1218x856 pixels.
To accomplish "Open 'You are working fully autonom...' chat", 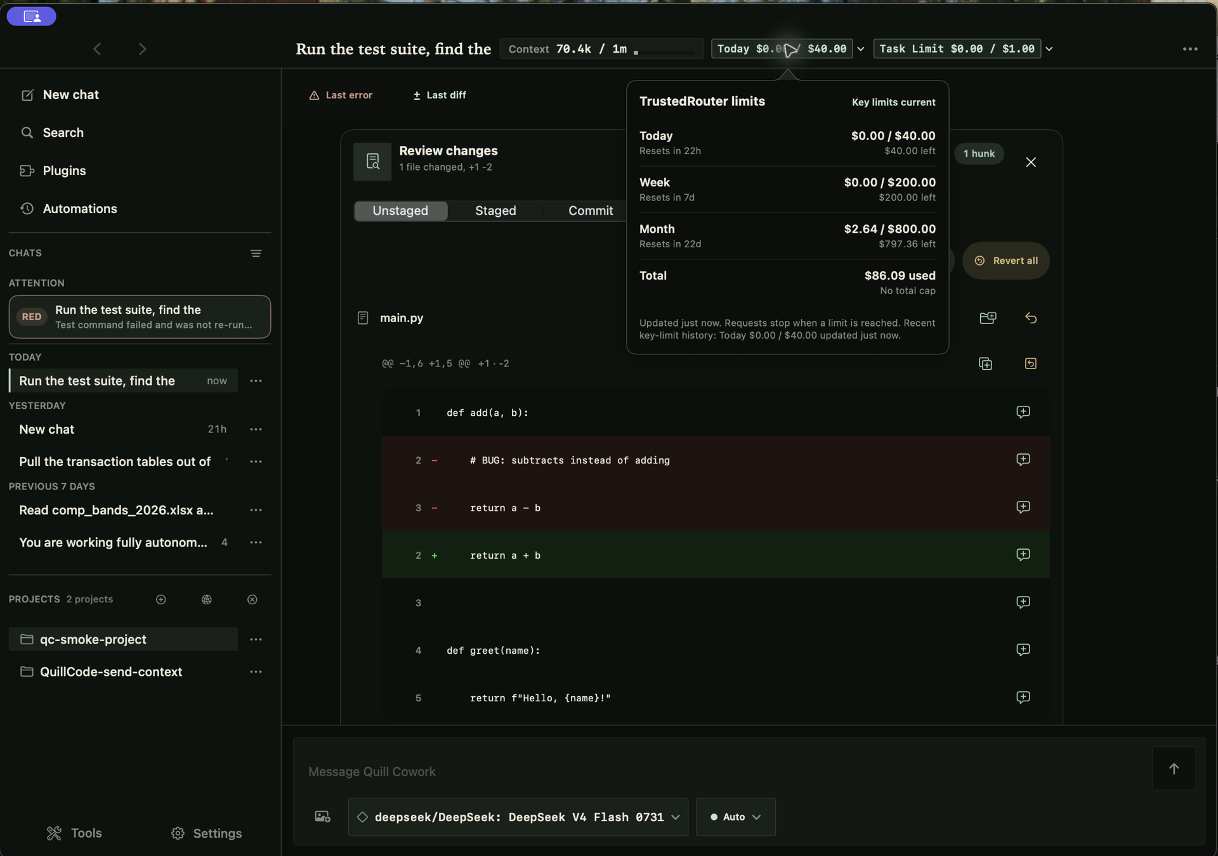I will coord(124,542).
